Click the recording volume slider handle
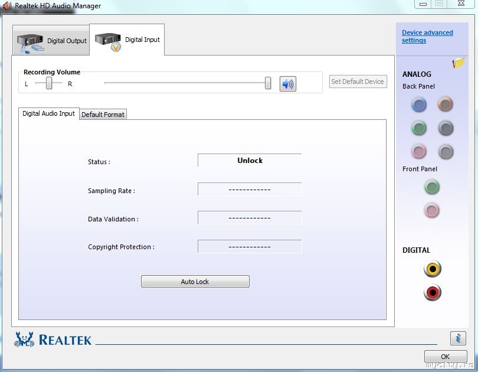The width and height of the screenshot is (478, 372). pyautogui.click(x=268, y=83)
